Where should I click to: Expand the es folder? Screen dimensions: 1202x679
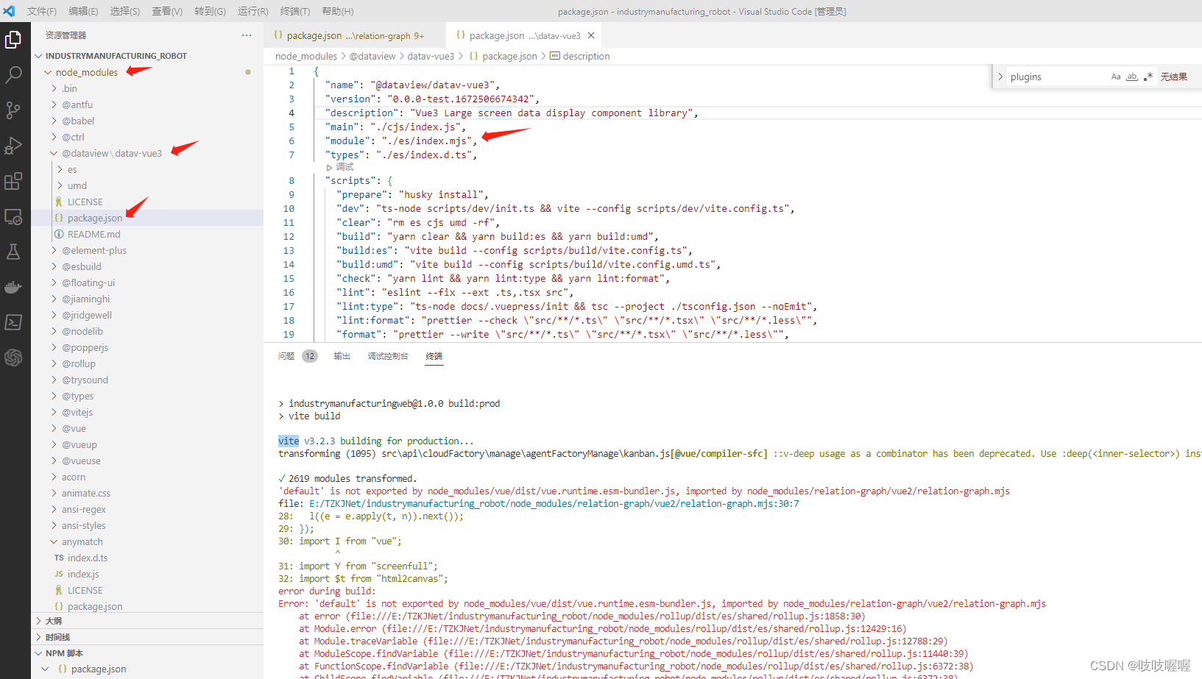tap(72, 169)
